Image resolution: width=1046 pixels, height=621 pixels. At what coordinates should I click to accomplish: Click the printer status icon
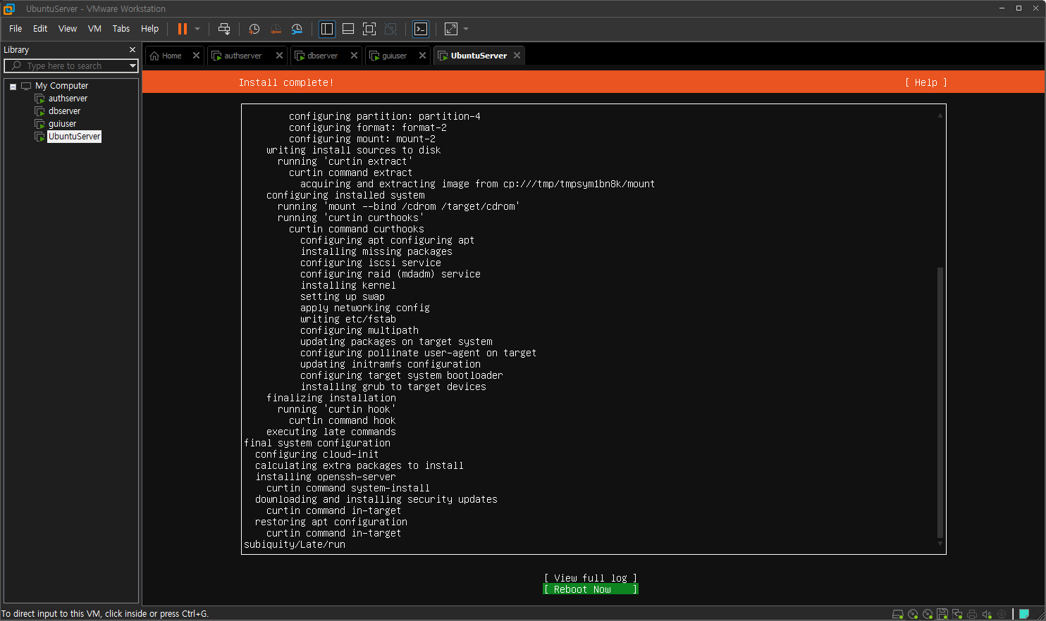972,614
